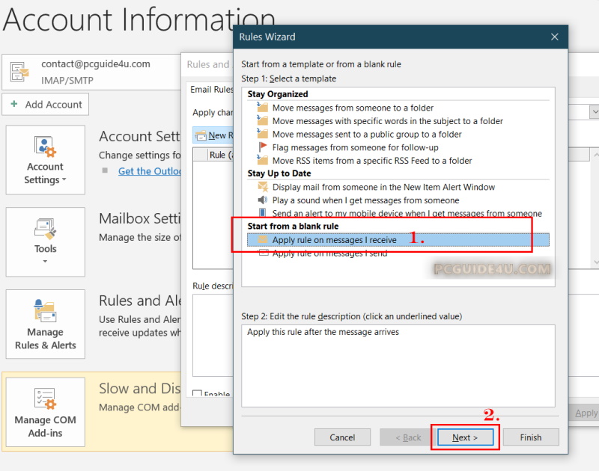Image resolution: width=599 pixels, height=471 pixels.
Task: Toggle the Enable checkbox in Rules dialog
Action: click(198, 394)
